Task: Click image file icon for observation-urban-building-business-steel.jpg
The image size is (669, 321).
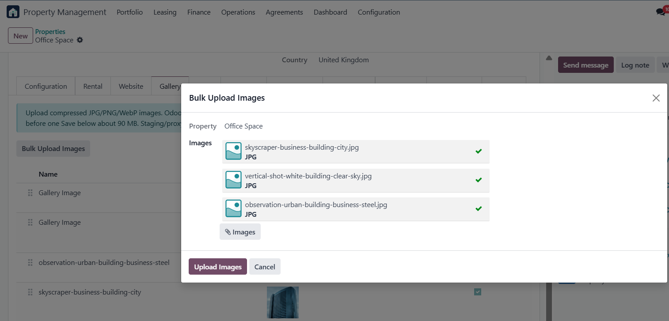Action: pyautogui.click(x=233, y=208)
